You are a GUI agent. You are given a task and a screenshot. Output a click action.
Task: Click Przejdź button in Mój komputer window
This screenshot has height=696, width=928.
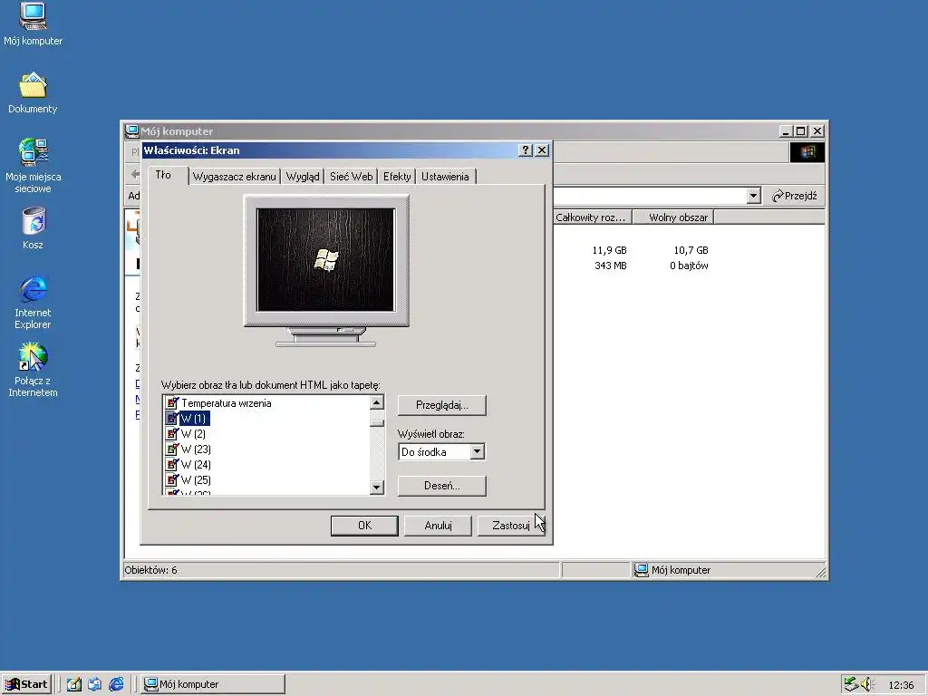(794, 196)
